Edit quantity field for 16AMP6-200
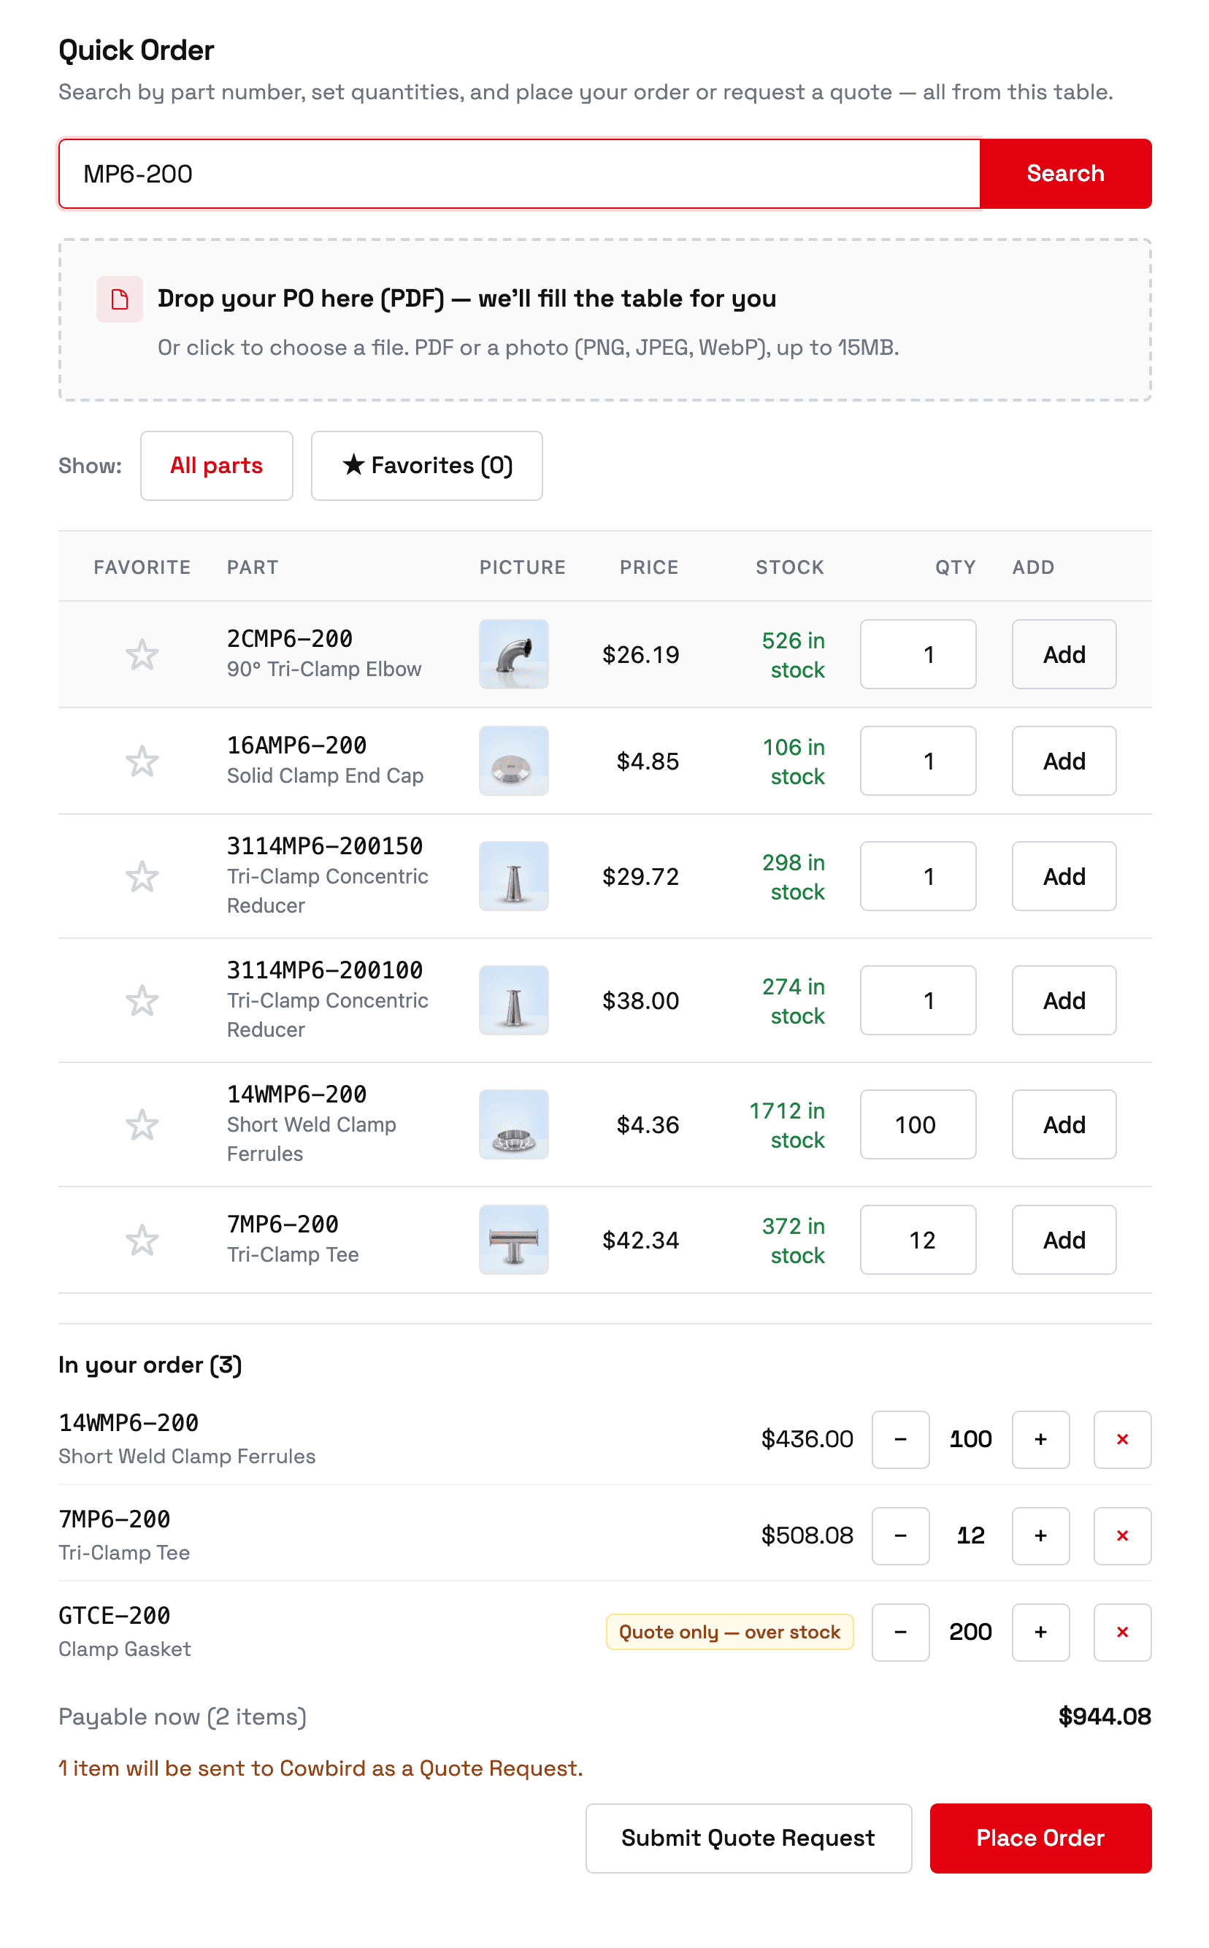Screen dimensions: 1209x1948 917,759
